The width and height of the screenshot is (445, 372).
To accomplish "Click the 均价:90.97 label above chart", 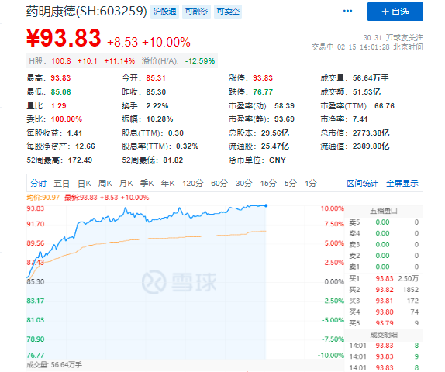I will [x=43, y=198].
